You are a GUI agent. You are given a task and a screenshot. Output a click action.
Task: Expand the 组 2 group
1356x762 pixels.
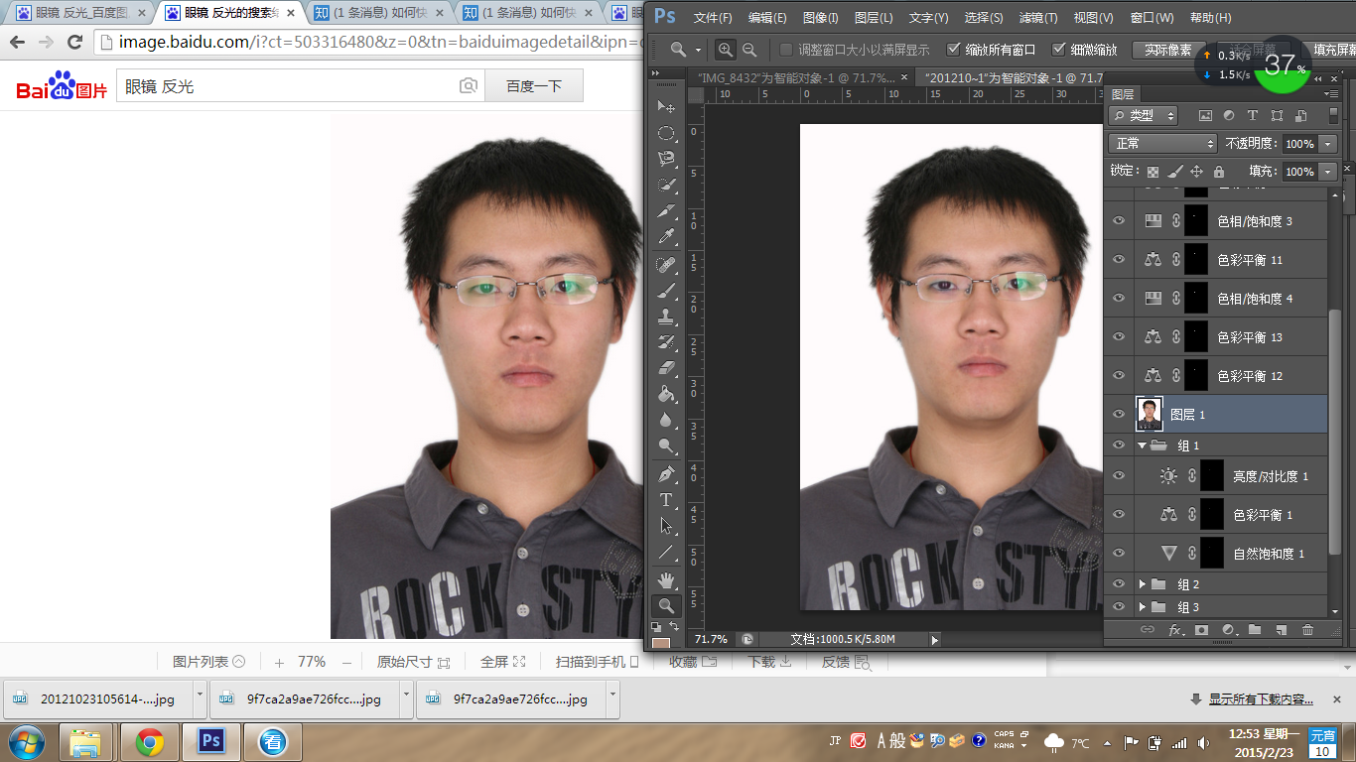[x=1143, y=584]
